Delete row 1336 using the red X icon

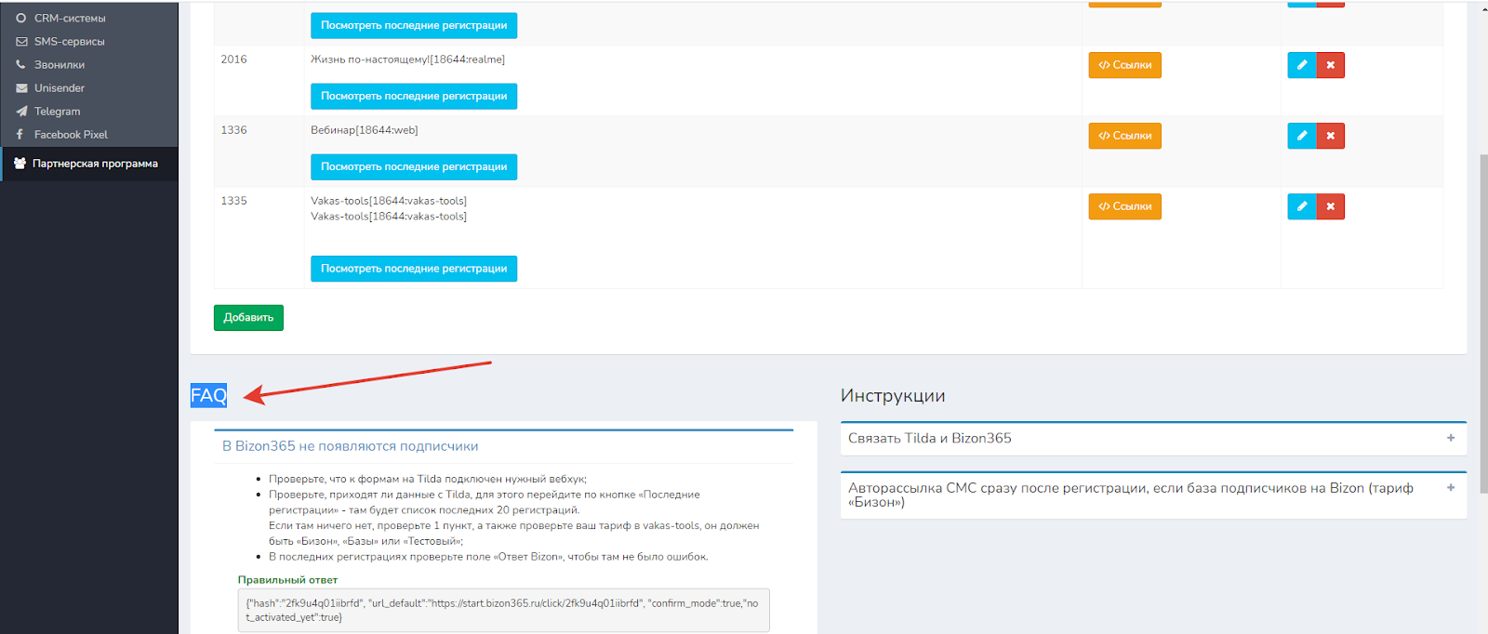1330,136
